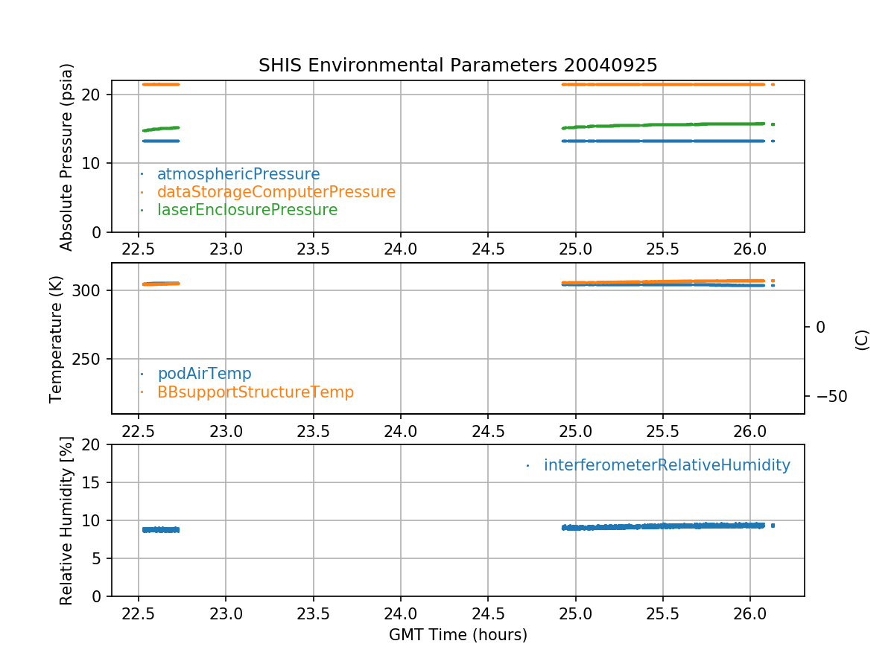Viewport: 894px width, 670px height.
Task: Click the BBsupportStructureTemp legend entry
Action: [x=255, y=392]
